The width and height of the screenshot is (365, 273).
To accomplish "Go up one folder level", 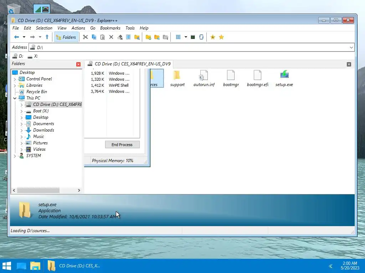I will coord(47,37).
